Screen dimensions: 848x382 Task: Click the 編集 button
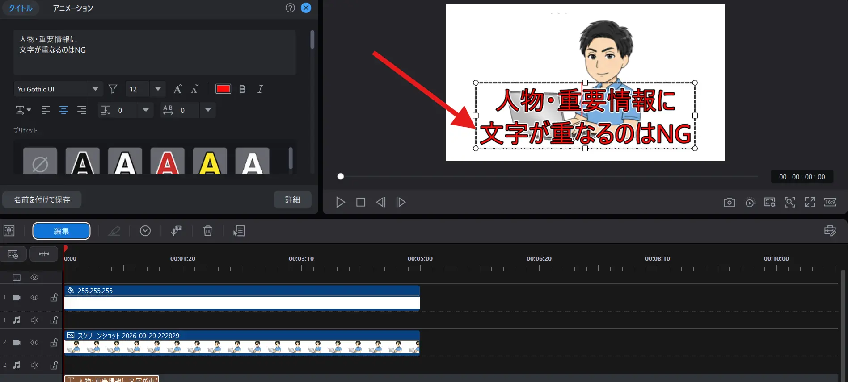[61, 231]
